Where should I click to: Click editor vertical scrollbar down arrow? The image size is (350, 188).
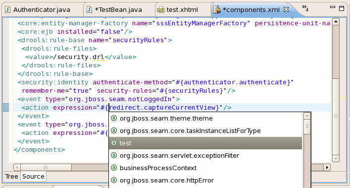pyautogui.click(x=336, y=159)
